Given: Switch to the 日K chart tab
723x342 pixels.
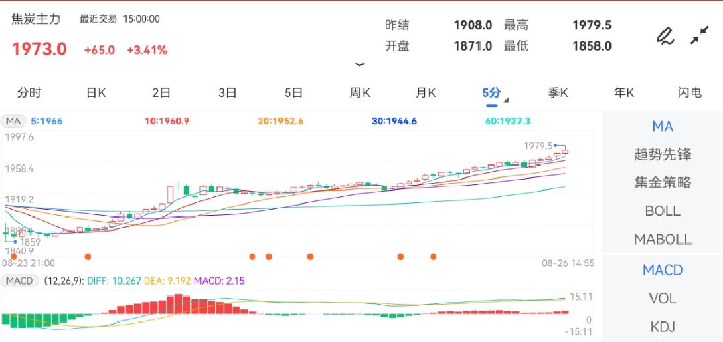Looking at the screenshot, I should 96,93.
